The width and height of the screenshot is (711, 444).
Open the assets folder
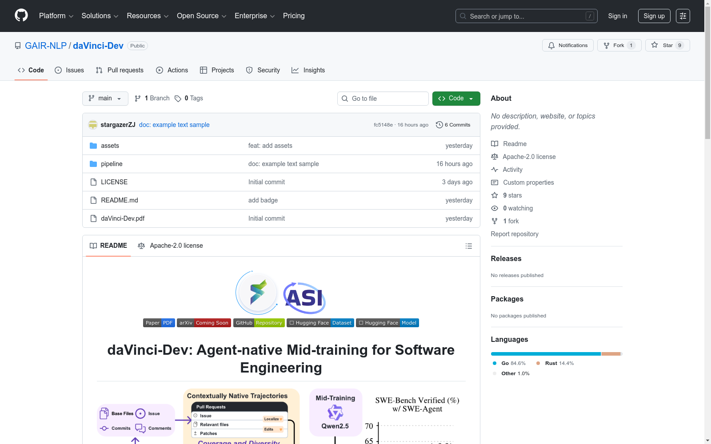110,146
